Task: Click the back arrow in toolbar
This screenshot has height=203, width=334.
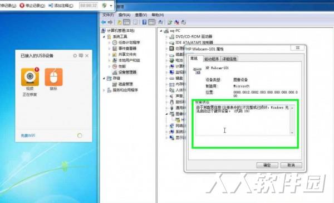Action: pos(104,22)
